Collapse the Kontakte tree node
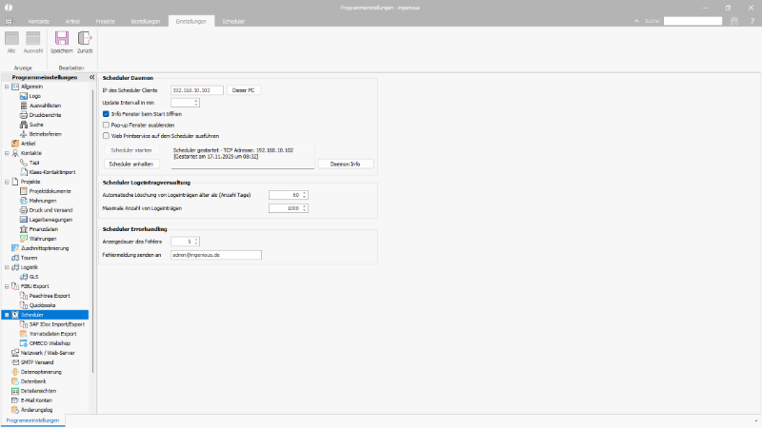Screen dimensions: 762x428 7,153
